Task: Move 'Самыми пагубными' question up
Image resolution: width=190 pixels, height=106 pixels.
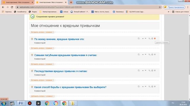Action: pos(143,54)
